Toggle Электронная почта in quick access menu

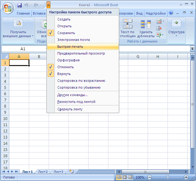(x=83, y=40)
